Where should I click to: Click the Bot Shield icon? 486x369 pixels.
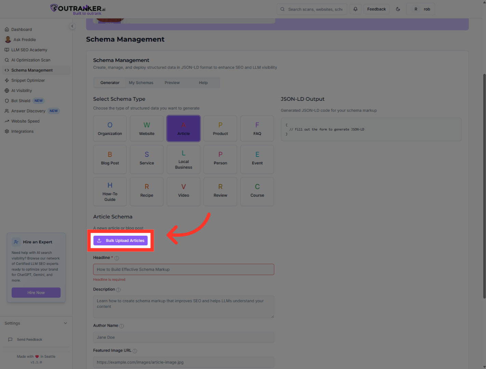tap(7, 101)
